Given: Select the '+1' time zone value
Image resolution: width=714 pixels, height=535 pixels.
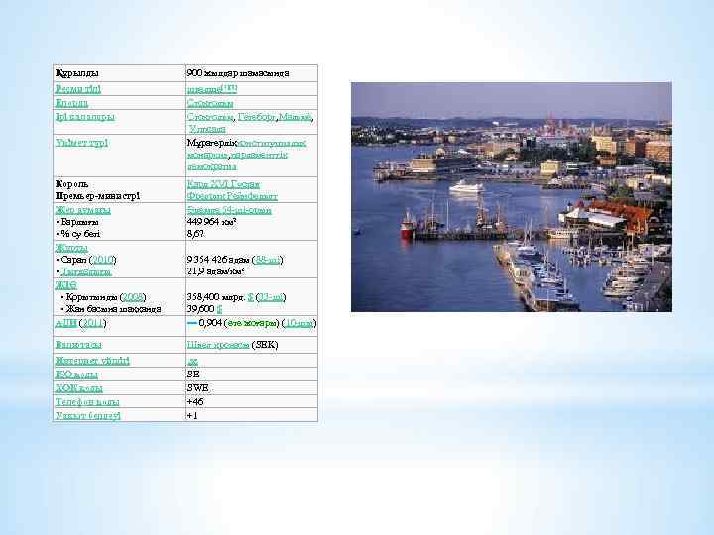Looking at the screenshot, I should (x=192, y=416).
